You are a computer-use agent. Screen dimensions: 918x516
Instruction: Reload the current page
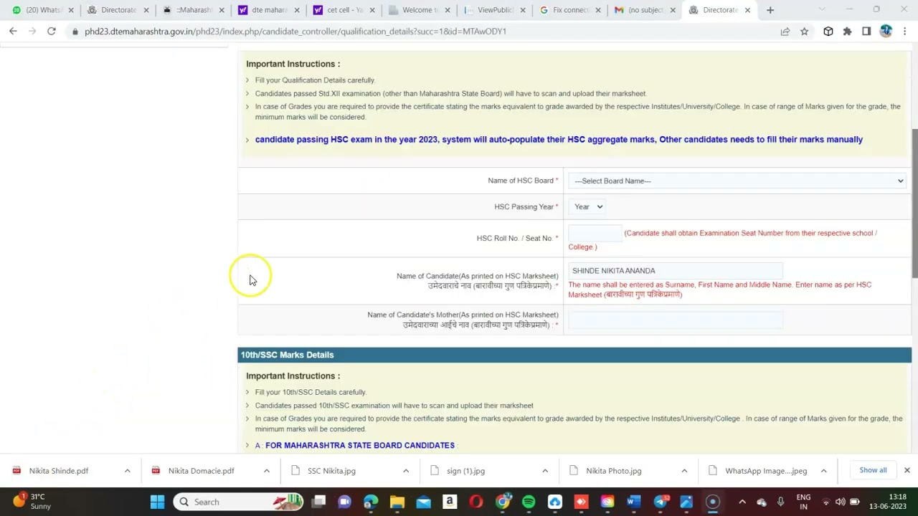click(52, 32)
